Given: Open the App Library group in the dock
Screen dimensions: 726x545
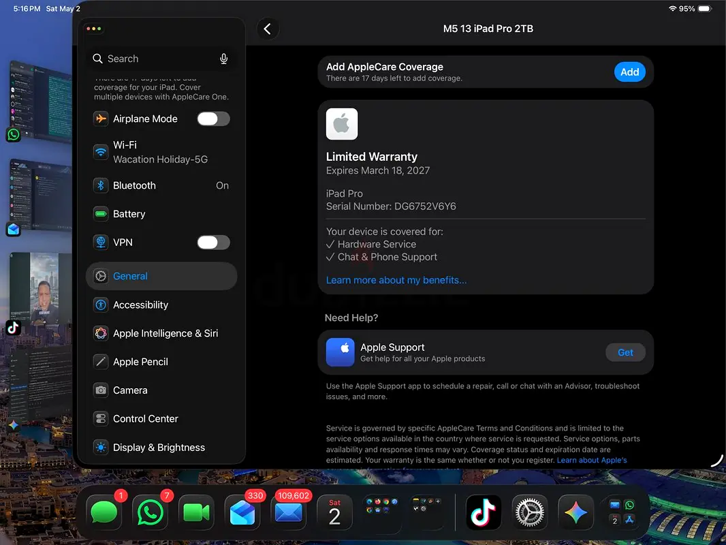Looking at the screenshot, I should 622,512.
